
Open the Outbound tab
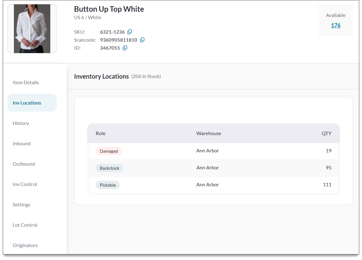(24, 164)
